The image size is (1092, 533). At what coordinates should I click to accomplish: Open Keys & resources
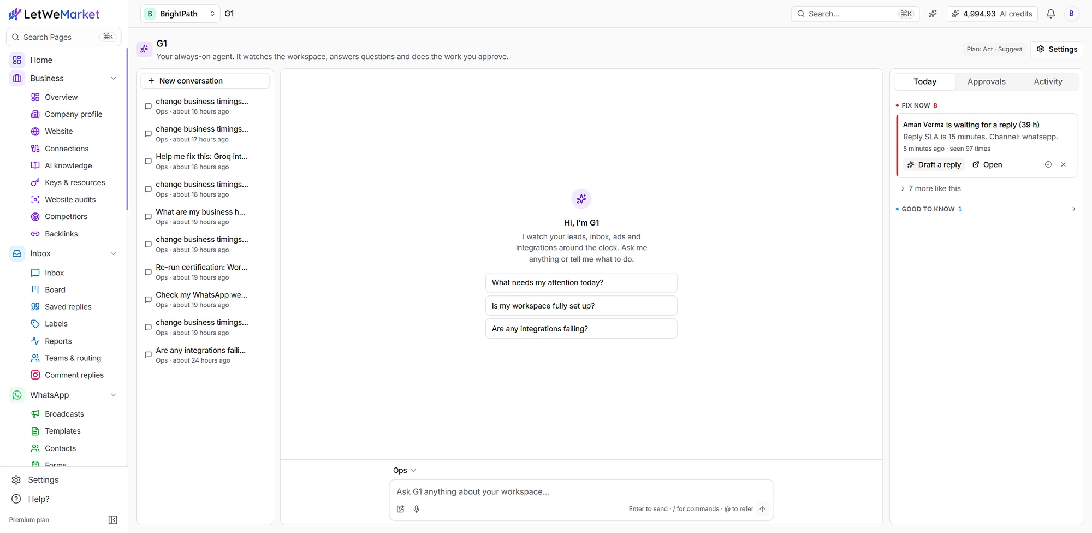pyautogui.click(x=75, y=182)
